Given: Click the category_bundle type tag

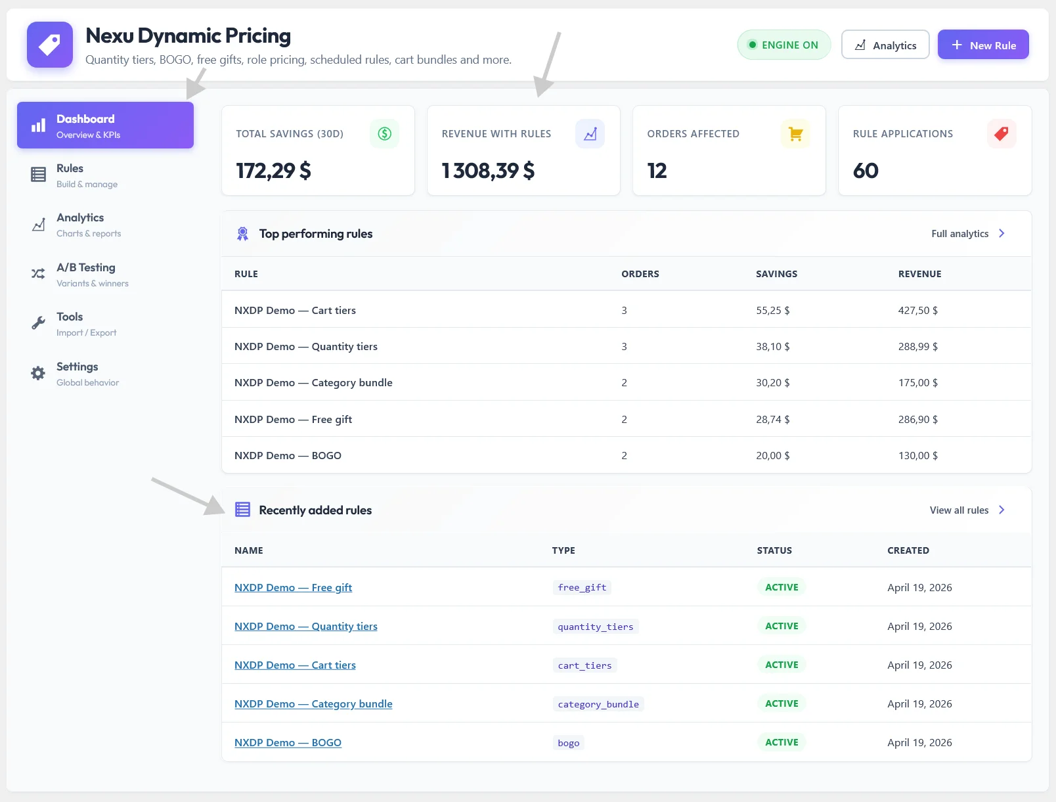Looking at the screenshot, I should (x=598, y=704).
